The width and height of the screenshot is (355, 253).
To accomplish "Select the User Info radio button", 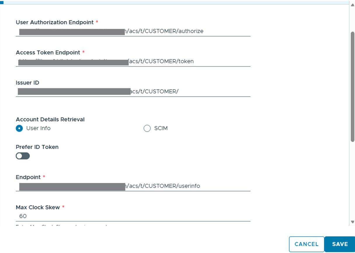I will [x=20, y=128].
